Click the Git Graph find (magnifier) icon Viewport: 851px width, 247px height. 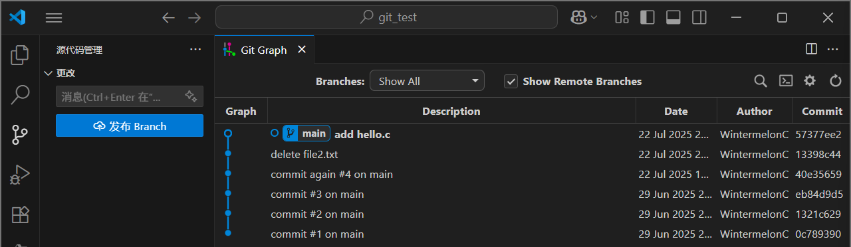(x=761, y=81)
